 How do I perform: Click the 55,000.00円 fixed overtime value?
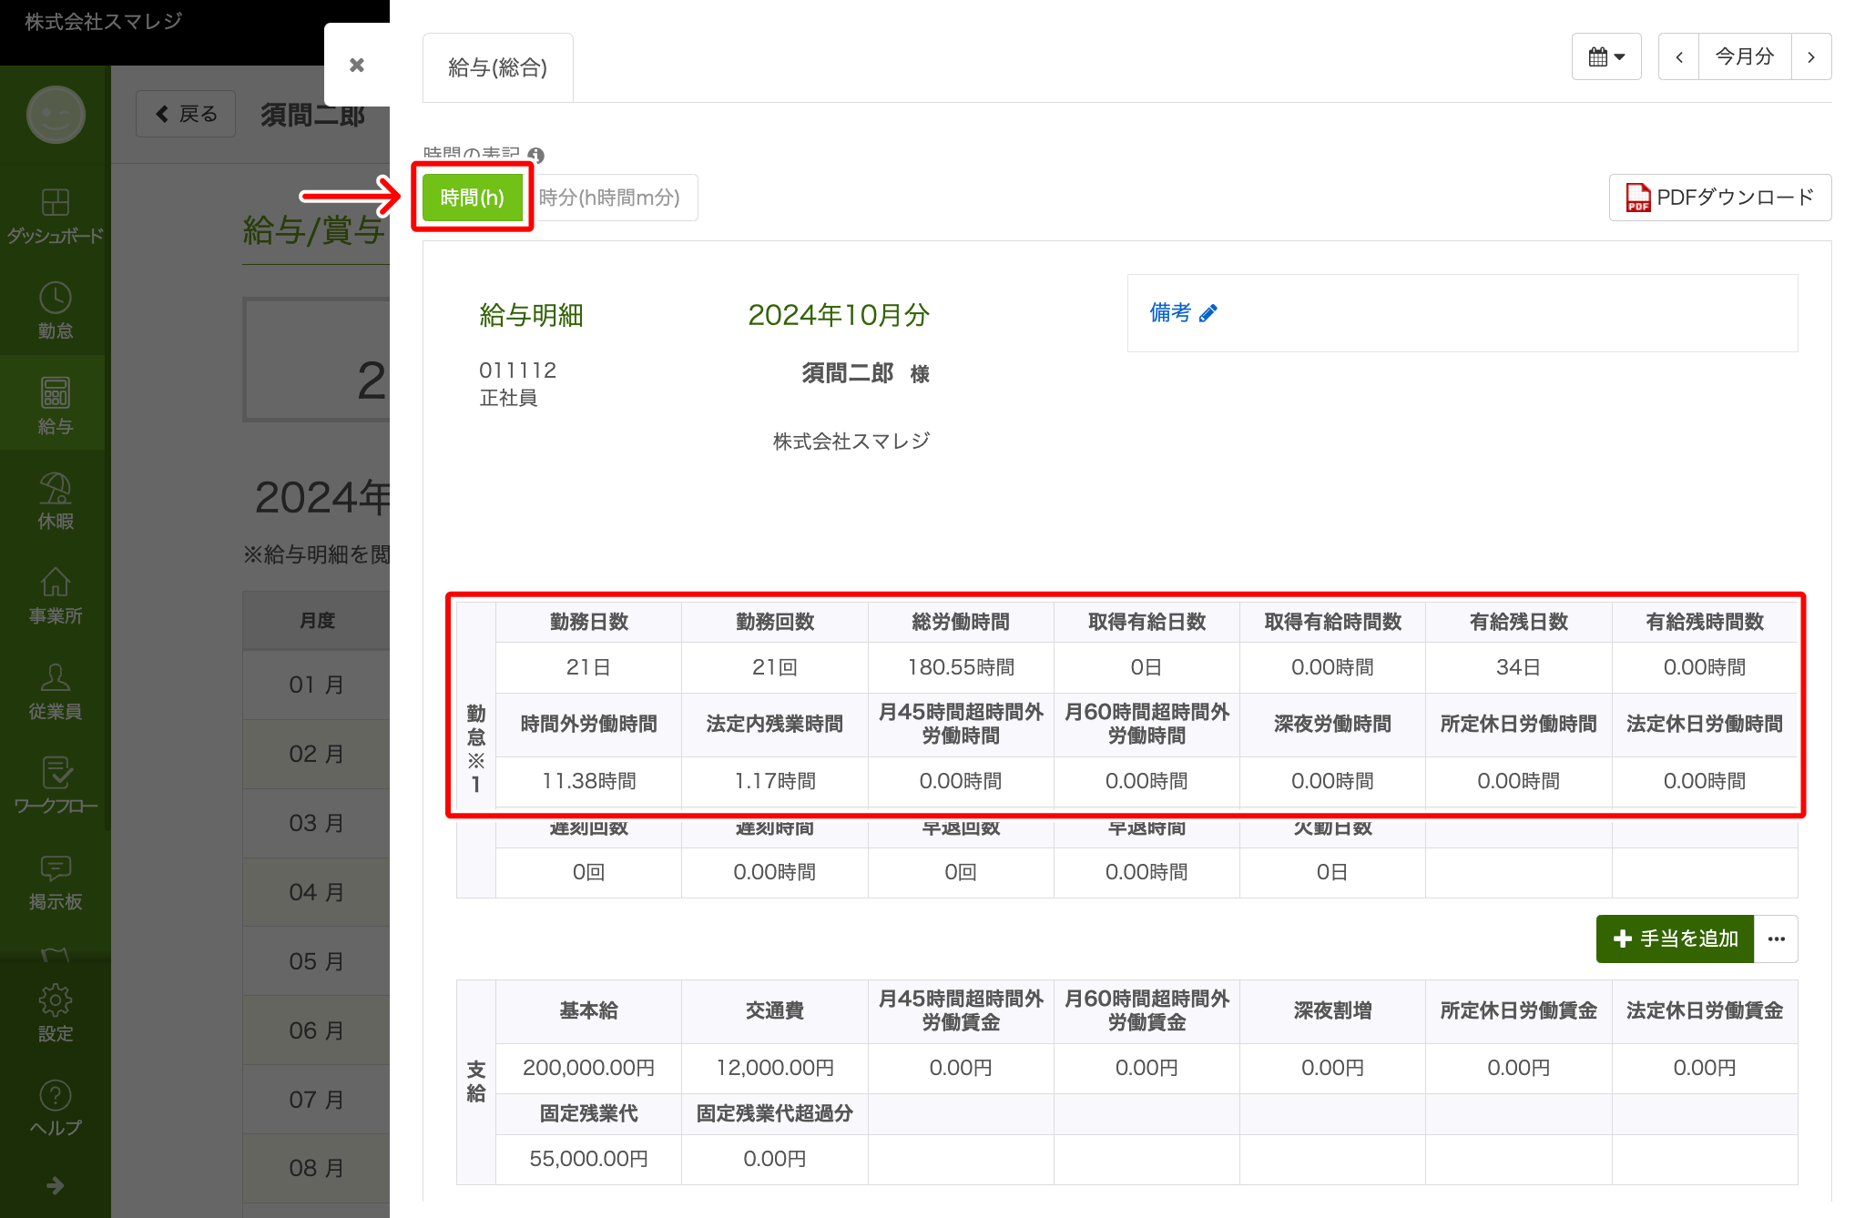(x=589, y=1159)
